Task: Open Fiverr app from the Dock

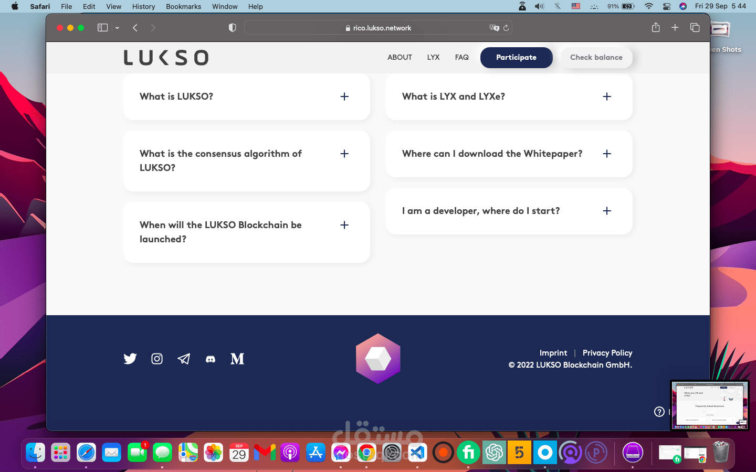Action: click(x=468, y=452)
